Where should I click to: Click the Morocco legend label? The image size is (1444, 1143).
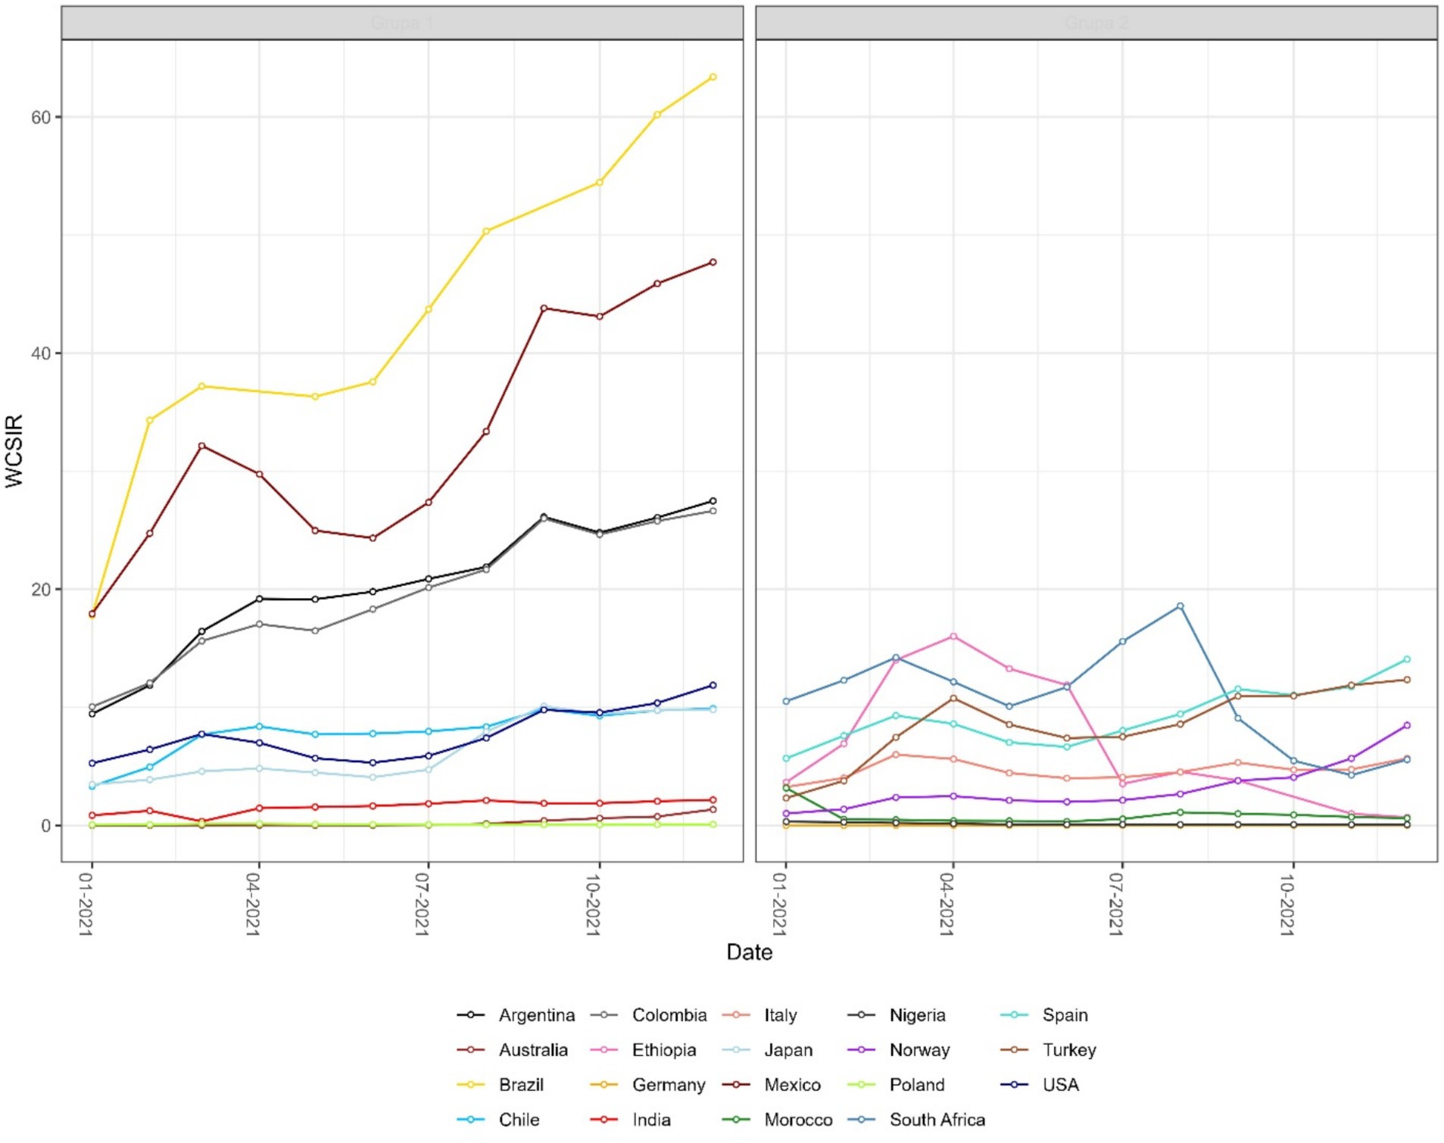[798, 1120]
